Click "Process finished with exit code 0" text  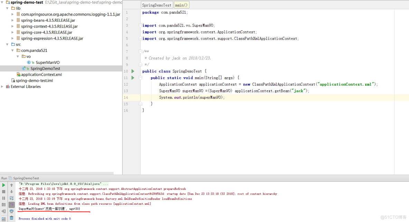[x=45, y=219]
